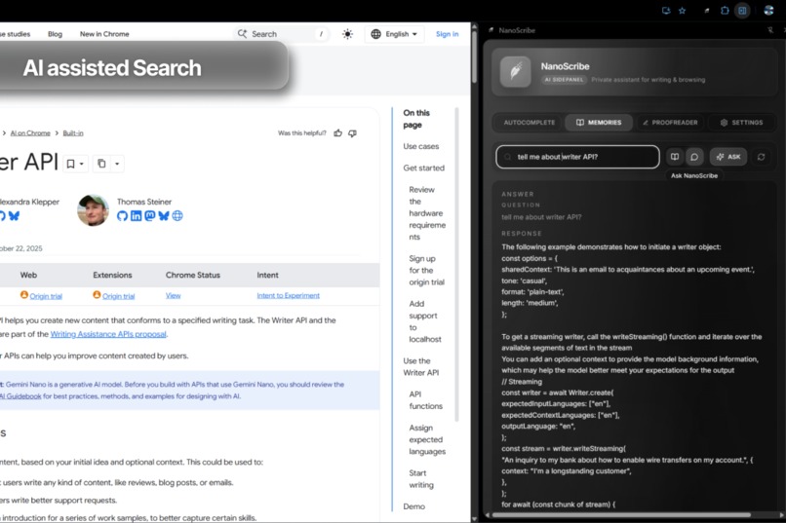Screen dimensions: 786x523
Task: Open the AI Guidebook link
Action: tap(20, 396)
